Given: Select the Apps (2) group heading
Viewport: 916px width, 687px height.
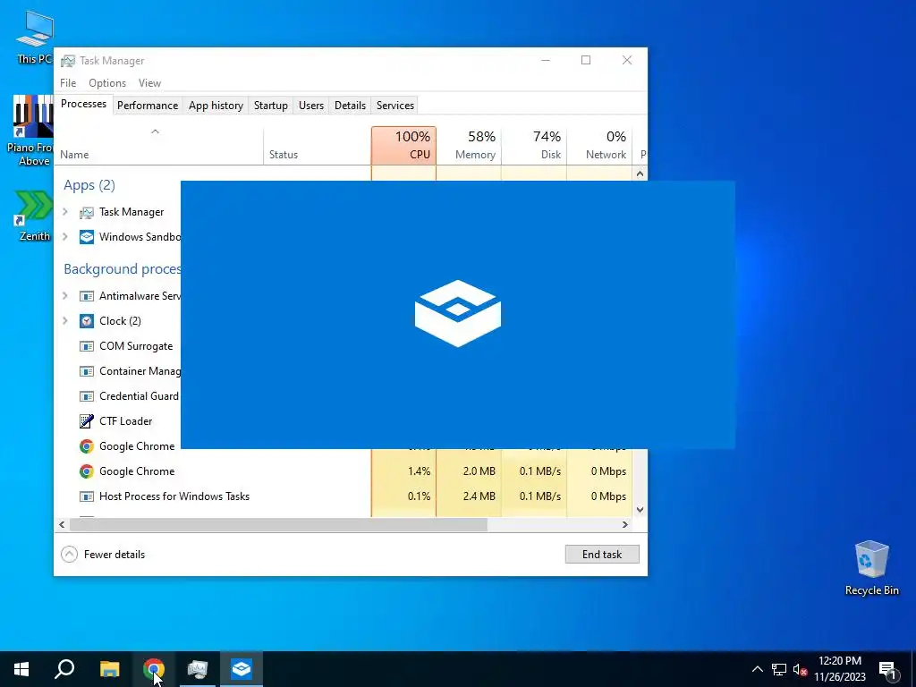Looking at the screenshot, I should pyautogui.click(x=89, y=185).
